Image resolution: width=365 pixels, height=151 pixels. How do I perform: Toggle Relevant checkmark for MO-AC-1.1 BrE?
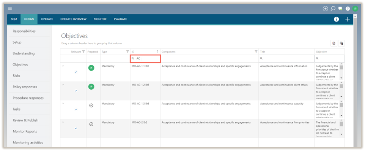point(76,72)
